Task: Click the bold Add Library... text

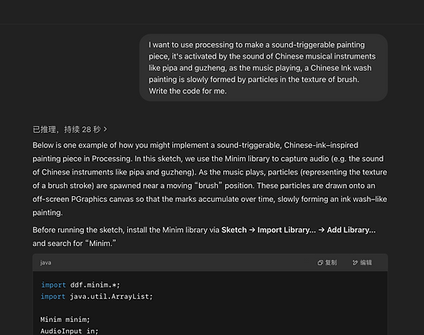Action: [x=351, y=230]
